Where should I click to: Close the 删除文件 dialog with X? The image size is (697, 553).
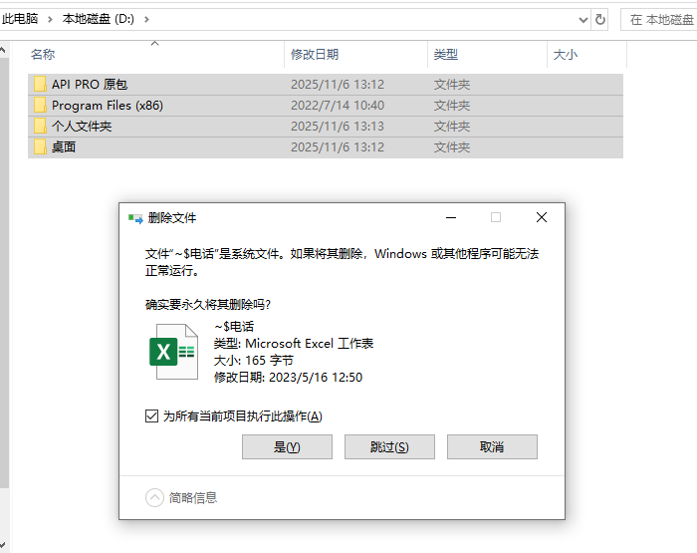pos(541,217)
